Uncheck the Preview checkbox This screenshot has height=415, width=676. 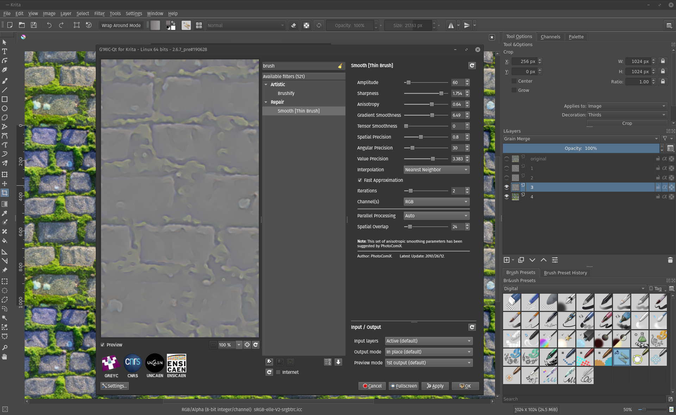pos(103,345)
